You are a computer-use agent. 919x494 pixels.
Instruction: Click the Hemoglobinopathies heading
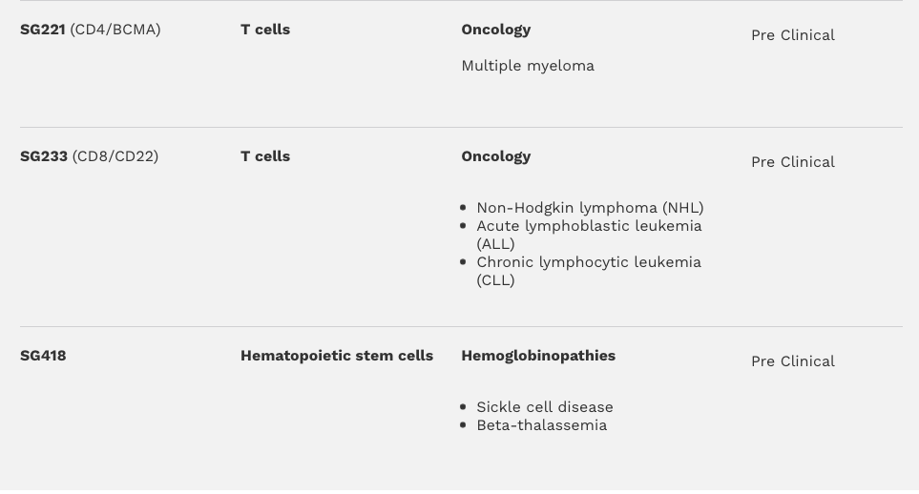click(538, 356)
